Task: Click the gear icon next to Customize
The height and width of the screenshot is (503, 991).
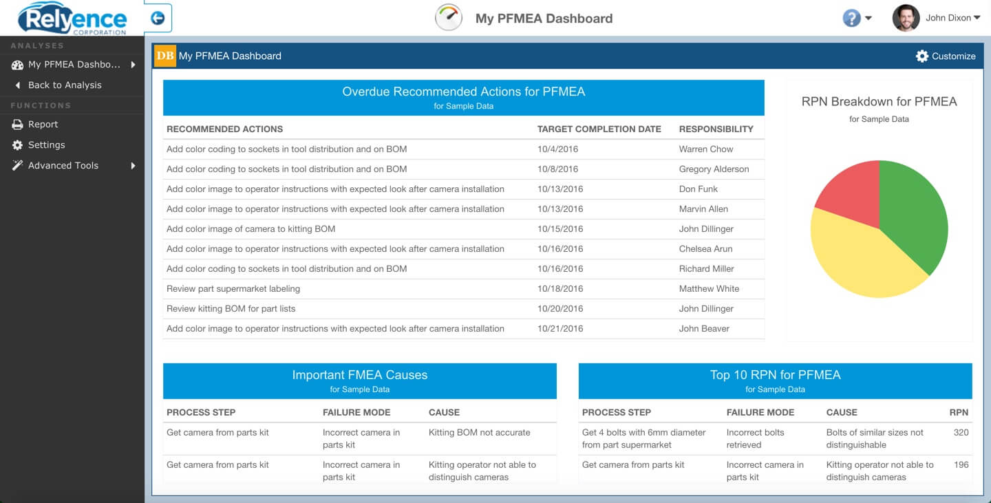Action: [x=922, y=56]
